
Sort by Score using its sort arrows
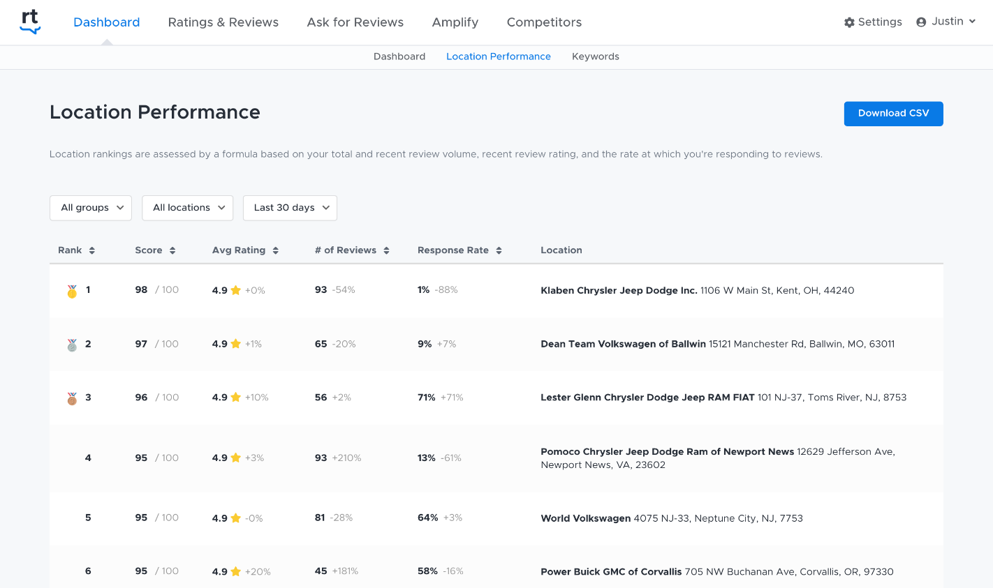[x=172, y=250]
